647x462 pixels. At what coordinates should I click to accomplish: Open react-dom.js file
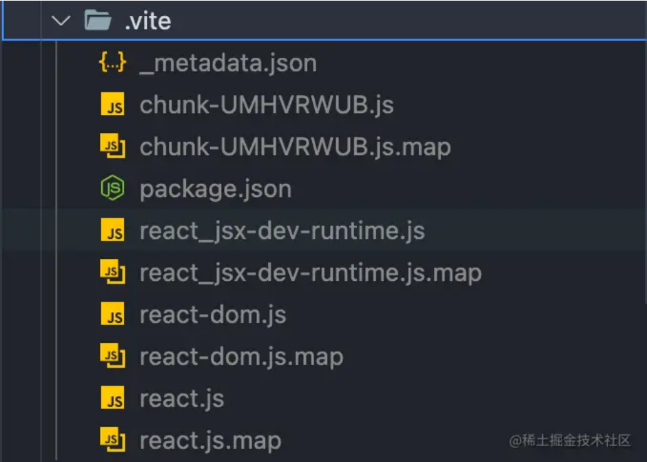coord(213,315)
